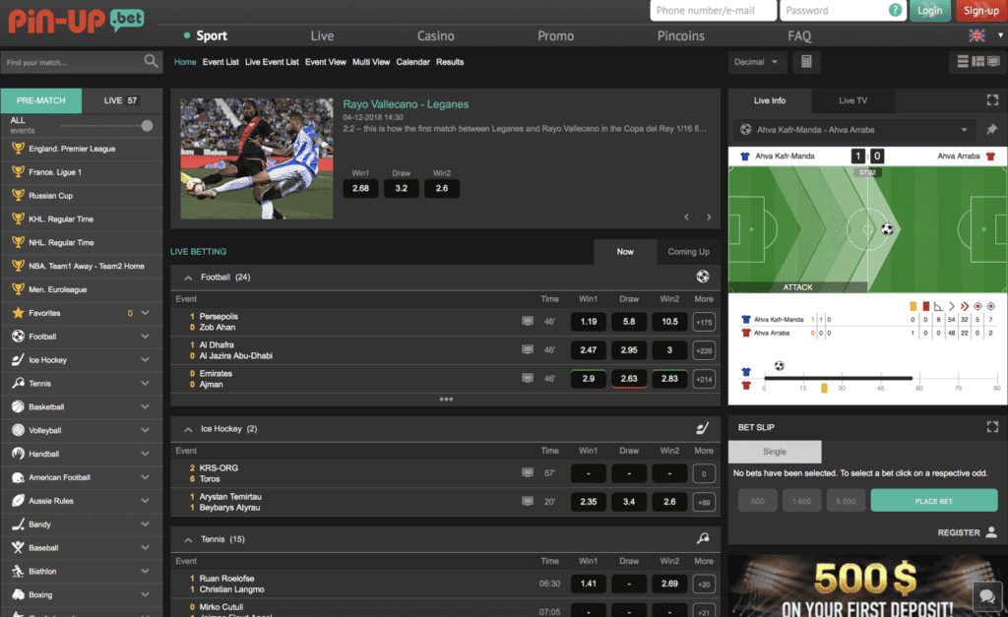
Task: Click the Tennis section racket icon
Action: coord(703,538)
